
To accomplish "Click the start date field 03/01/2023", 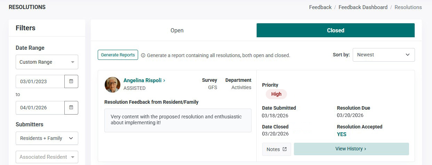I will [40, 81].
